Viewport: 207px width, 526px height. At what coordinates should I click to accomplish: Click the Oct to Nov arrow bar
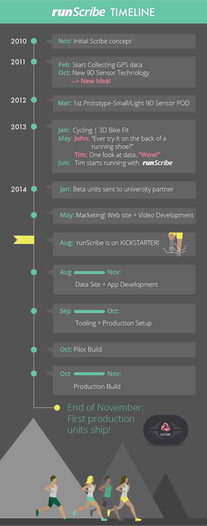90,374
